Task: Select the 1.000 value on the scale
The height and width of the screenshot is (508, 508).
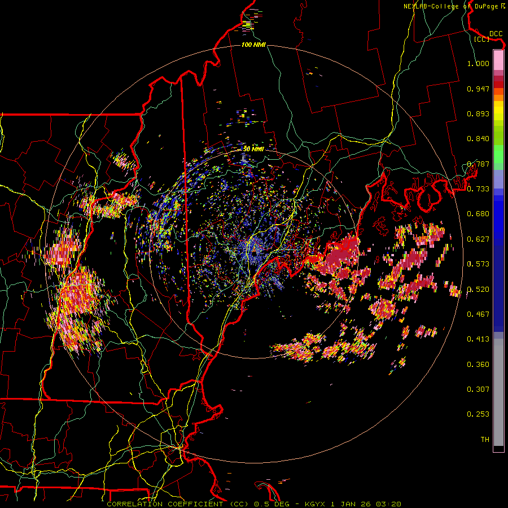Action: click(x=478, y=63)
